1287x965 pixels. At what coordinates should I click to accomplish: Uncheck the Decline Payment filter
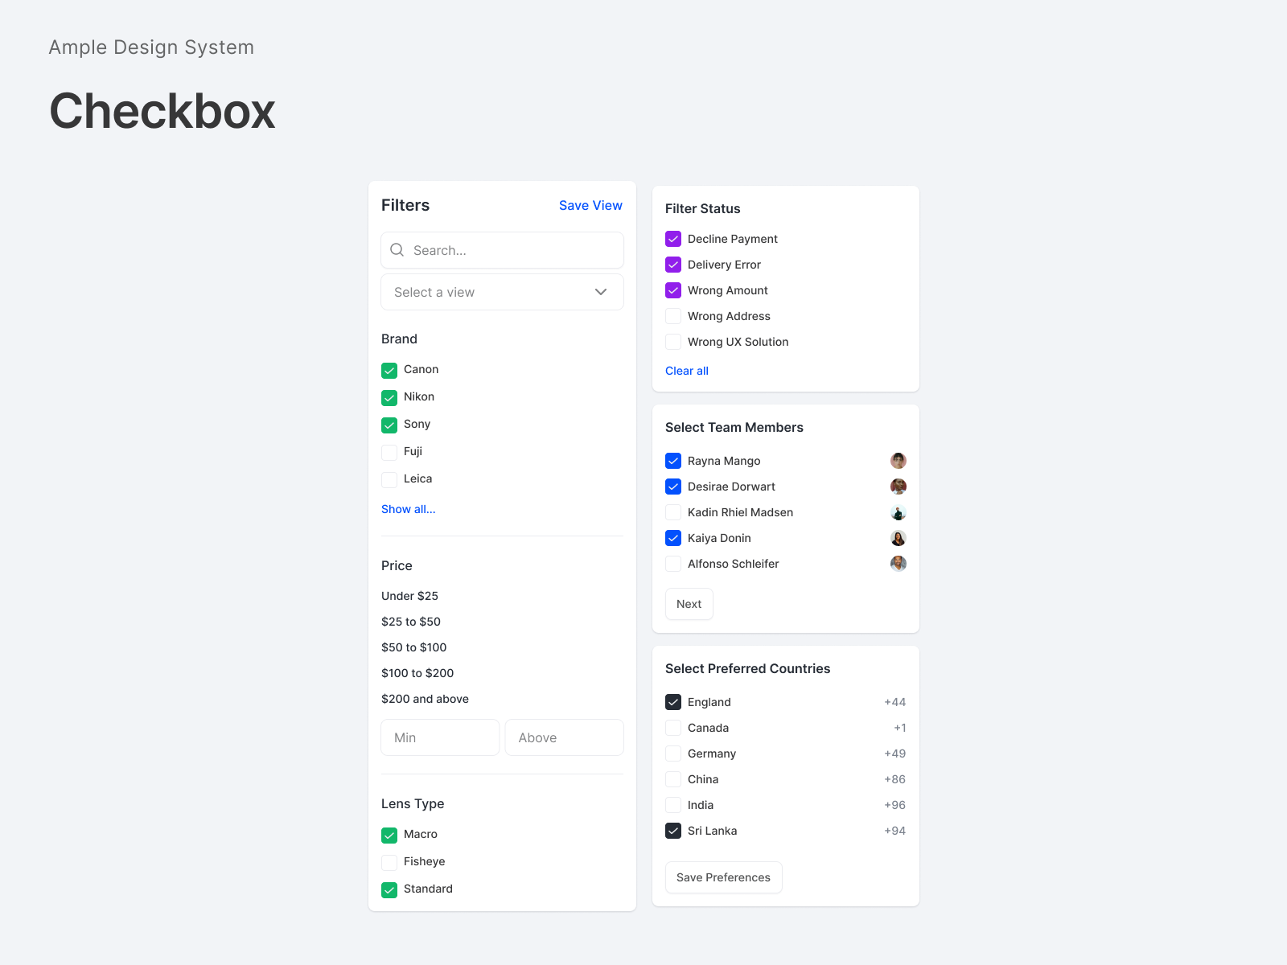(x=673, y=239)
